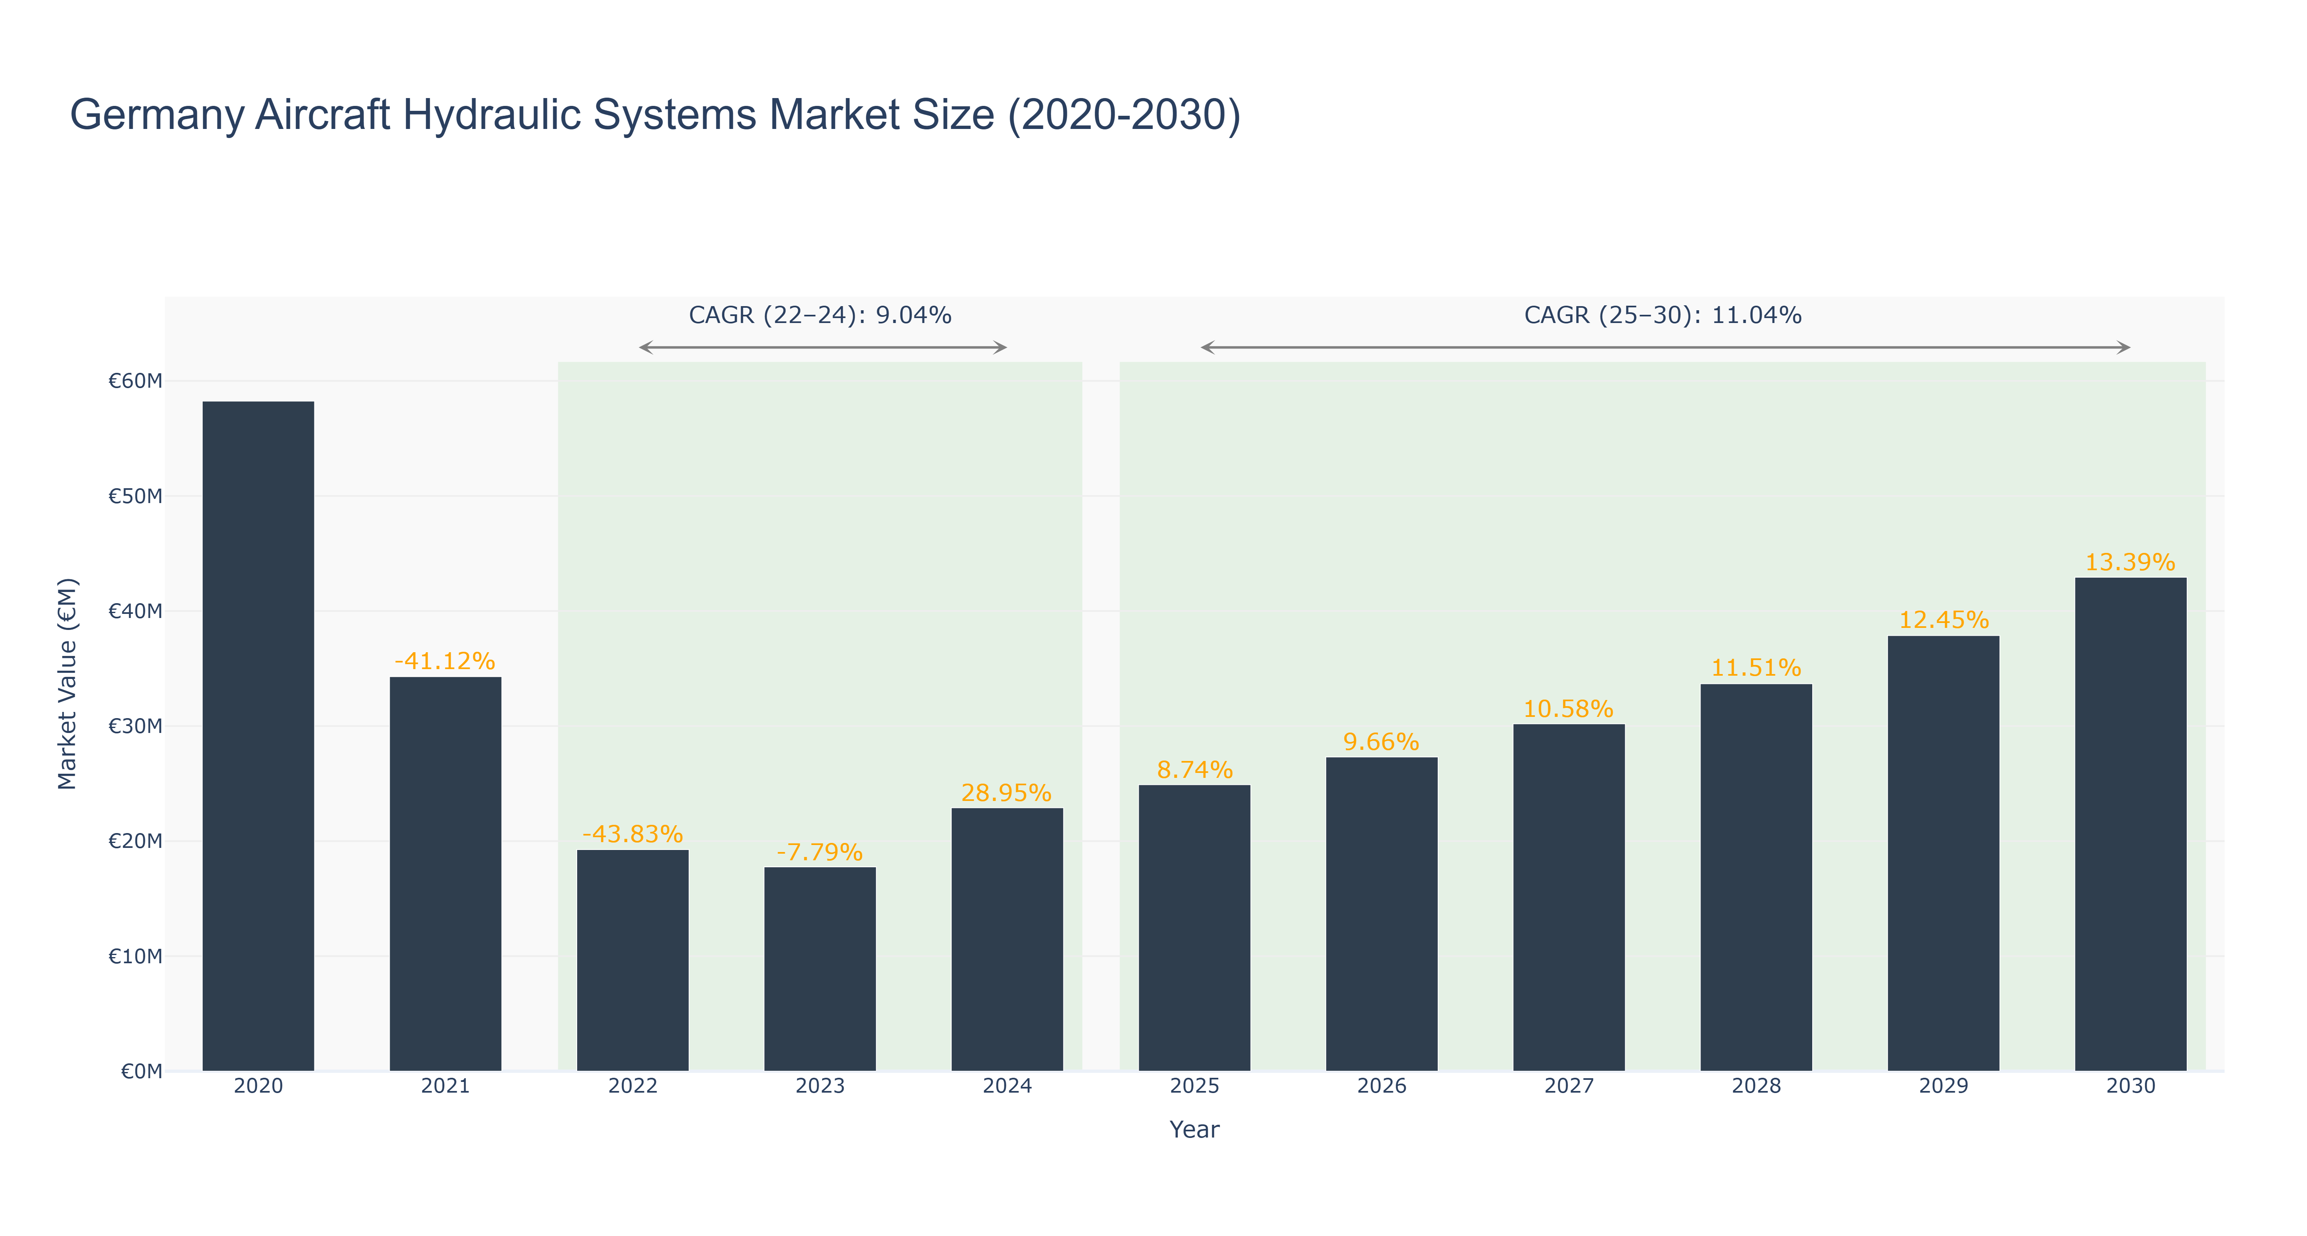
Task: Click the -41.12% growth label
Action: coord(445,661)
